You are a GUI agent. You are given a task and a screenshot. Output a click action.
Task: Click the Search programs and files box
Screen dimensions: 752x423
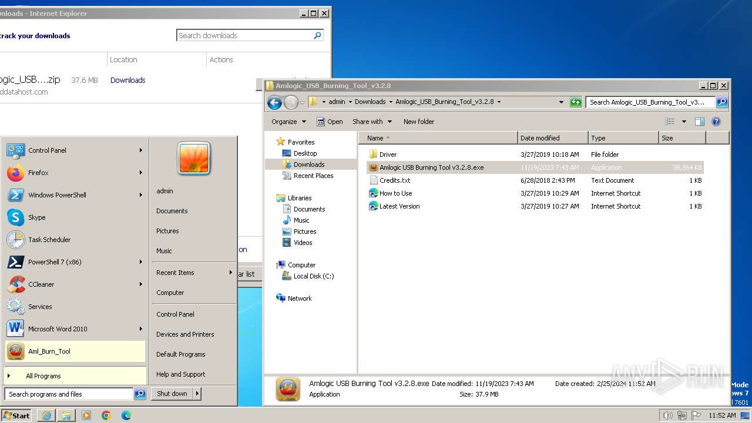coord(69,394)
